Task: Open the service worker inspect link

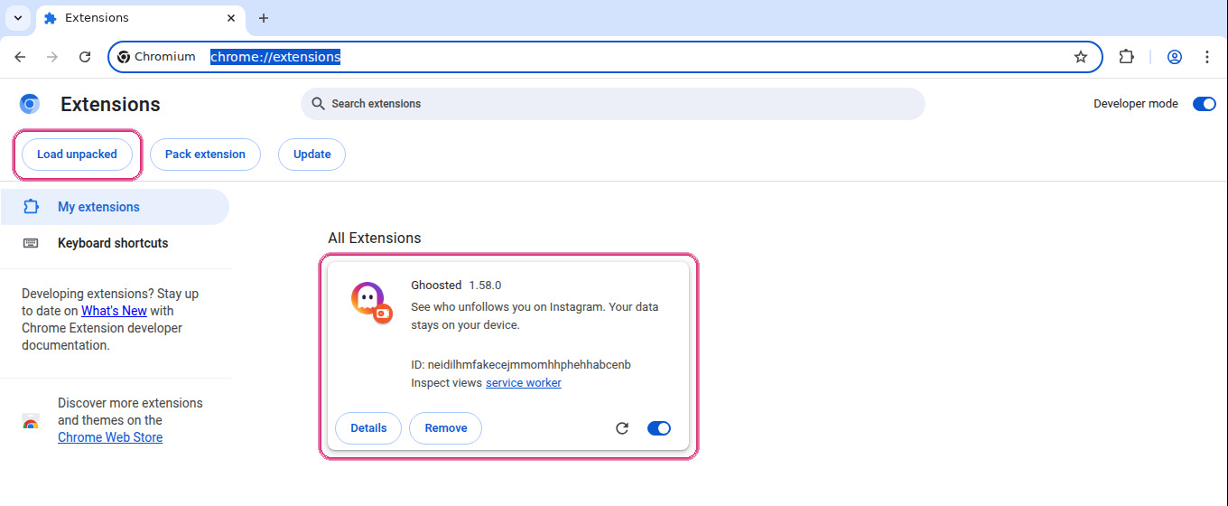Action: (524, 383)
